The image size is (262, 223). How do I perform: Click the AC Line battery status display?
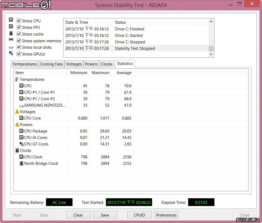(59, 203)
